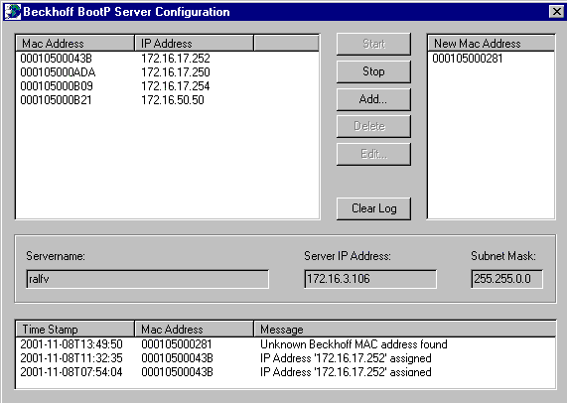Select log entry timestamped 2001-11-08T11:32:35
Viewport: 567px width, 403px height.
pyautogui.click(x=71, y=358)
